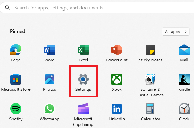Click the All apps button
Screen dimensions: 194x128
point(176,32)
